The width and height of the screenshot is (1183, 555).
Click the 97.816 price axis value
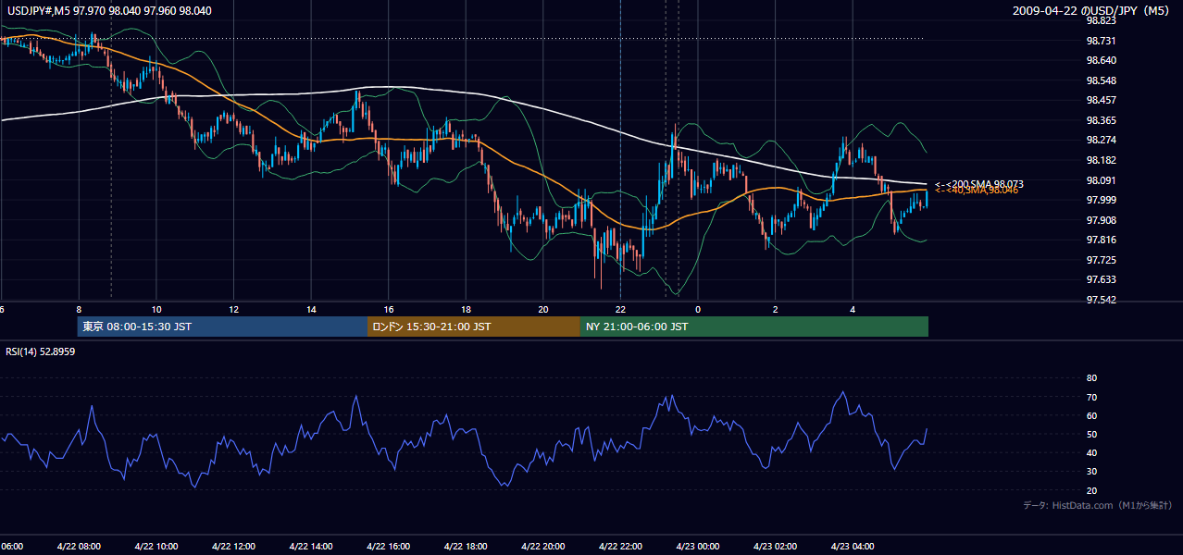(1101, 240)
